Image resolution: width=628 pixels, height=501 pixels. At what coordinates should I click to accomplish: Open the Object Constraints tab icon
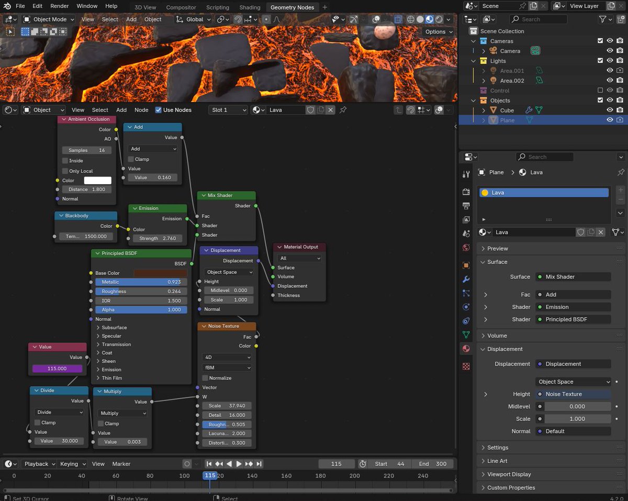[466, 321]
